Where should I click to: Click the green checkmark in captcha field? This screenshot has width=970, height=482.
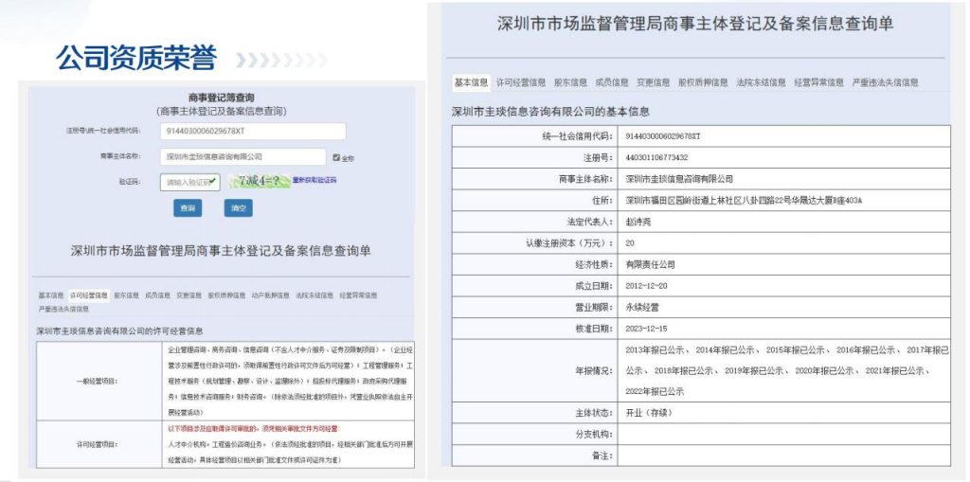click(213, 181)
